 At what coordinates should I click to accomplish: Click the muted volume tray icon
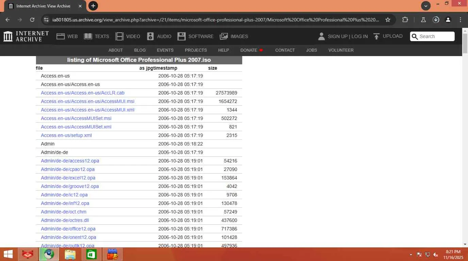(x=435, y=255)
